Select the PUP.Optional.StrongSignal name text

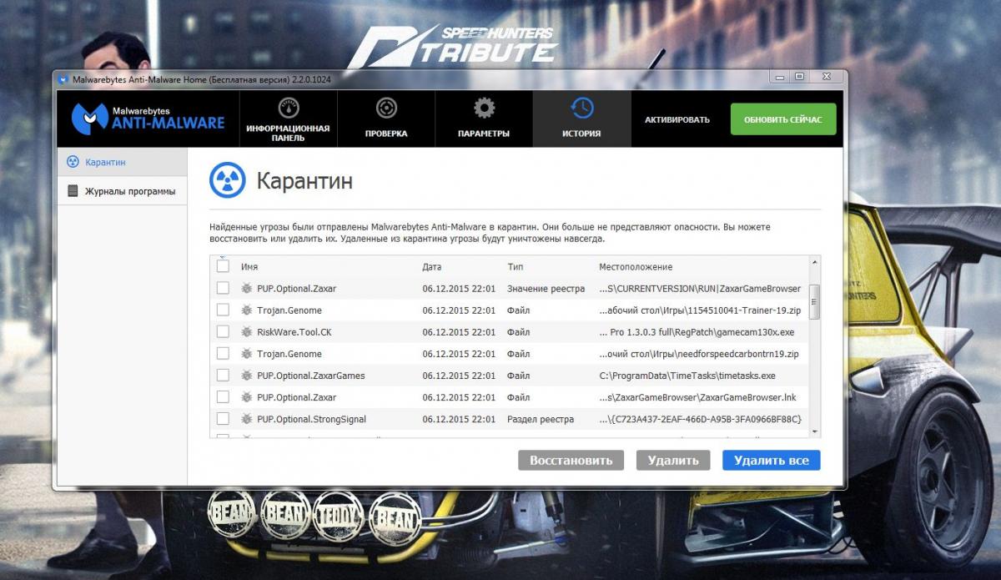point(312,419)
